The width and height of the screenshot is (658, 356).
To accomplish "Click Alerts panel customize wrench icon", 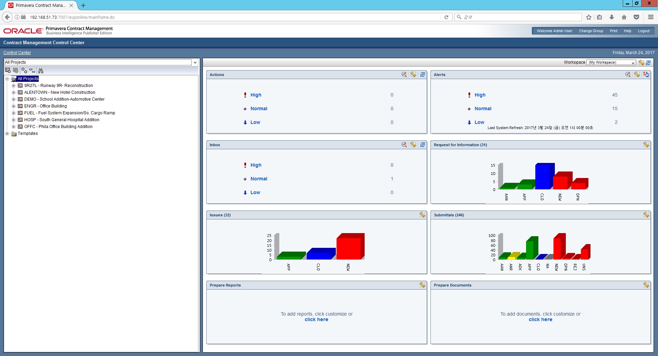I will tap(637, 74).
